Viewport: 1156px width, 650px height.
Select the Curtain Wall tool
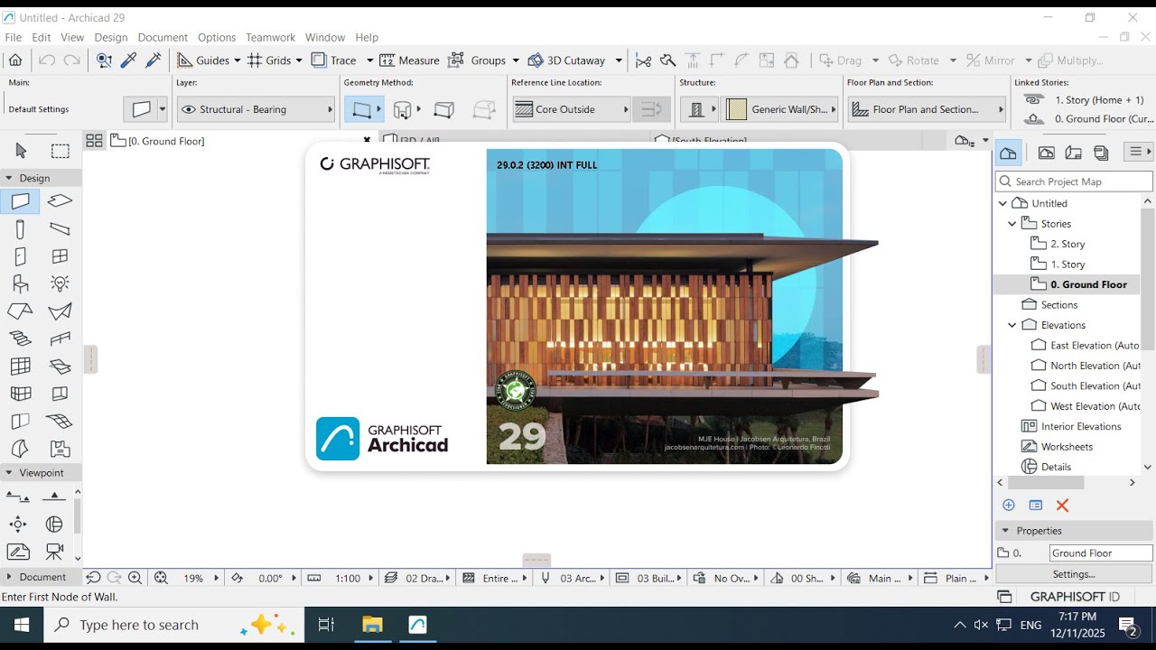pos(21,367)
